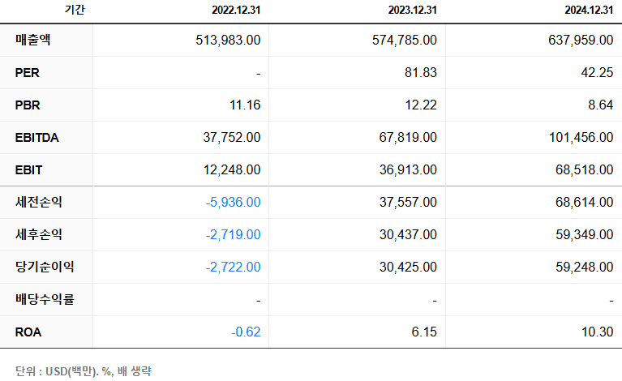Click the negative value -2,719.00
The width and height of the screenshot is (622, 381).
234,235
